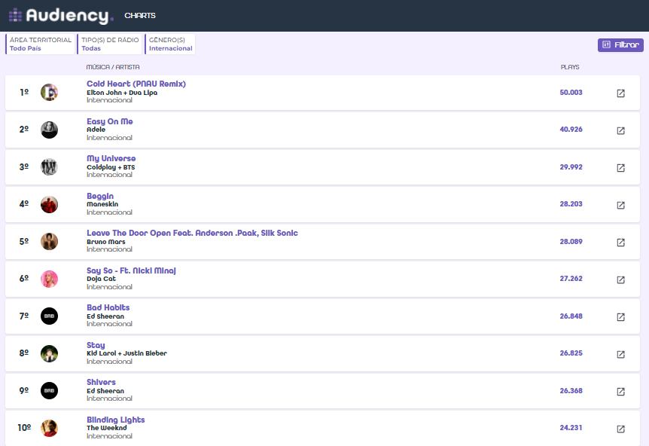649x446 pixels.
Task: Open song Easy On Me
Action: point(110,121)
